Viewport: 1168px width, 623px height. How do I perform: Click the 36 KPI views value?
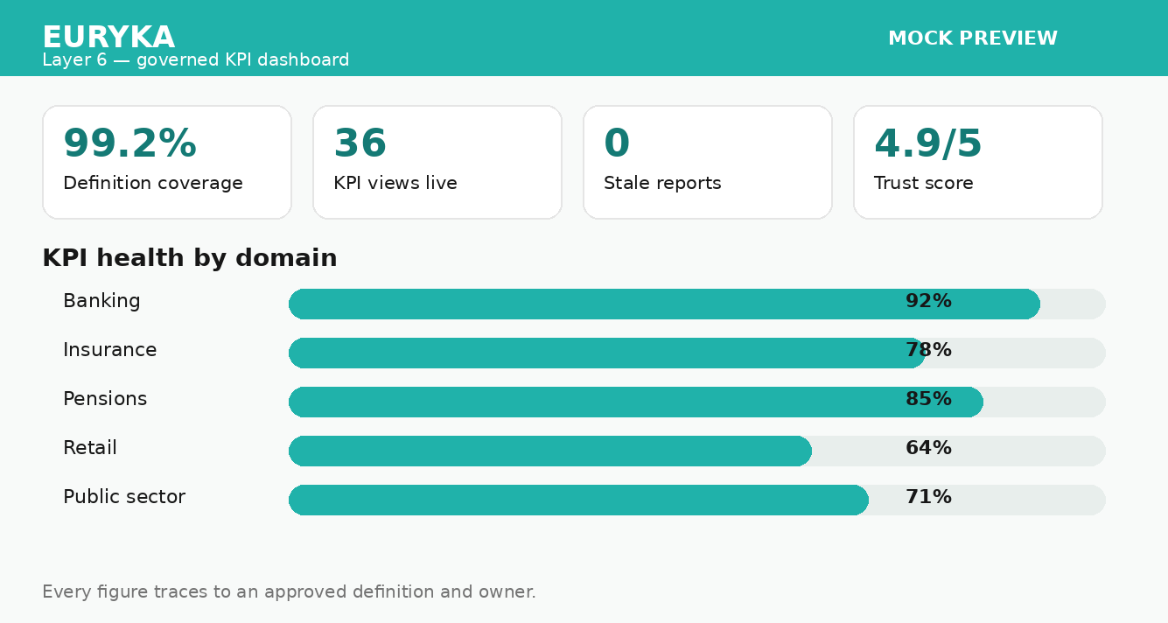click(x=360, y=144)
